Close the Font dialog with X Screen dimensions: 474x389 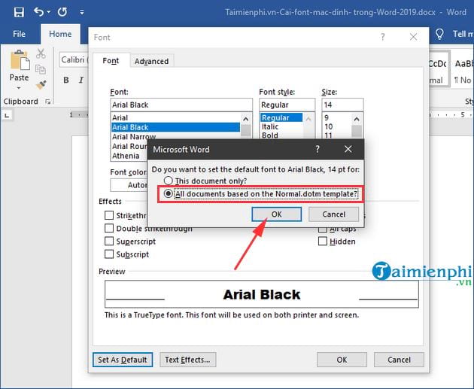413,37
